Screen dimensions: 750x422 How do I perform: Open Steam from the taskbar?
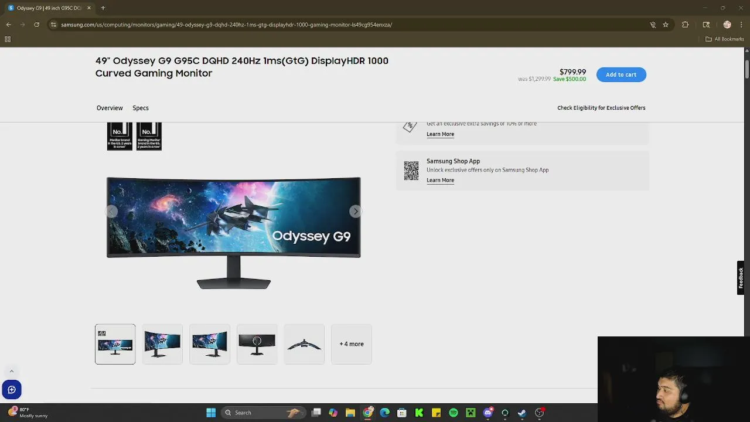[x=522, y=413]
